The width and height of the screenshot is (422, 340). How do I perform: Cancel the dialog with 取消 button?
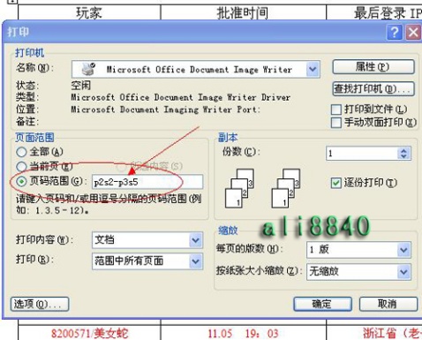click(x=388, y=304)
